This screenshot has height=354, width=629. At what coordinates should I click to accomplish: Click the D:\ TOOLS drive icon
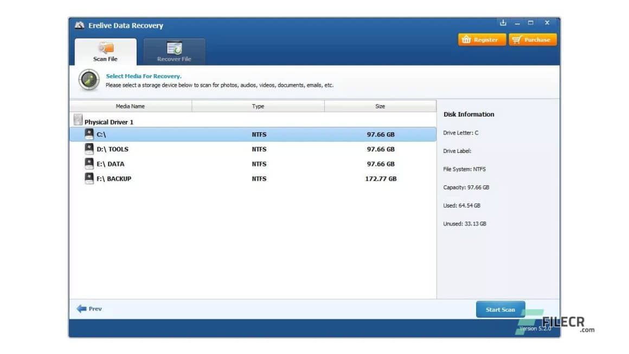pos(89,149)
